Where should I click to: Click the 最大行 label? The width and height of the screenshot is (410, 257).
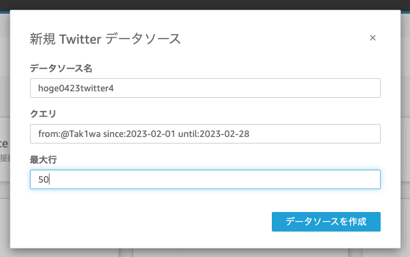(43, 159)
